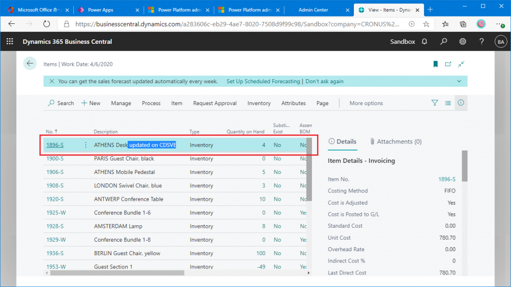Dismiss the sales forecast notification
The image size is (511, 287).
tap(52, 81)
